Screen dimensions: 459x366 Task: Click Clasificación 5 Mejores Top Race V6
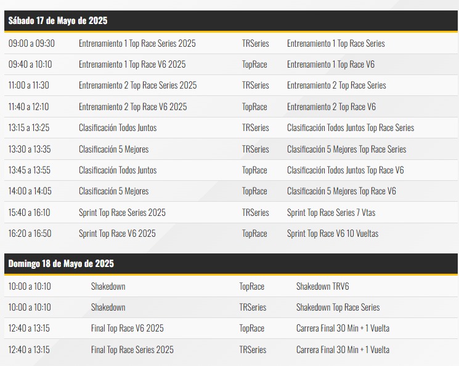(341, 191)
